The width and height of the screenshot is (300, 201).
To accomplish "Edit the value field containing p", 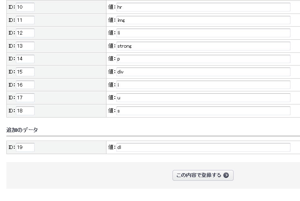I will point(203,59).
